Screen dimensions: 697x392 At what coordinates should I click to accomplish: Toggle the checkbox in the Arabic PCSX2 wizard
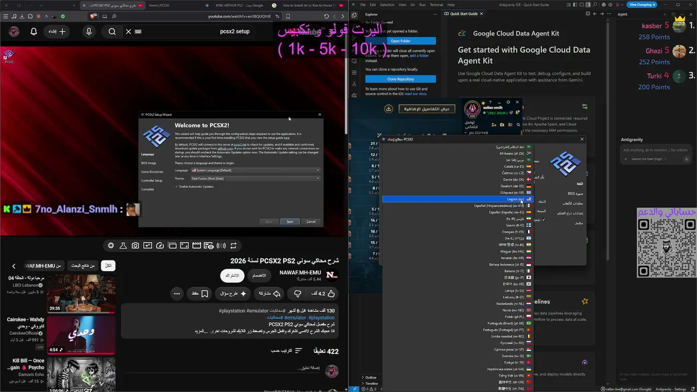click(543, 219)
